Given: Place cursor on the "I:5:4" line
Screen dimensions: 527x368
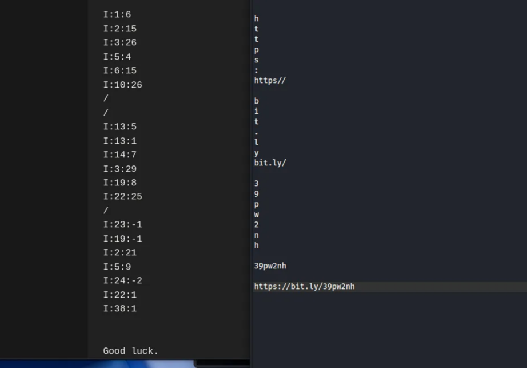Looking at the screenshot, I should [117, 57].
